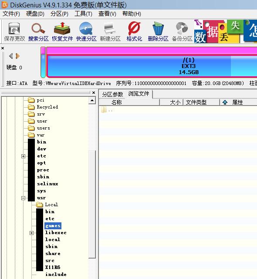
Task: Click the data-loss advertisement banner
Action: coord(225,31)
